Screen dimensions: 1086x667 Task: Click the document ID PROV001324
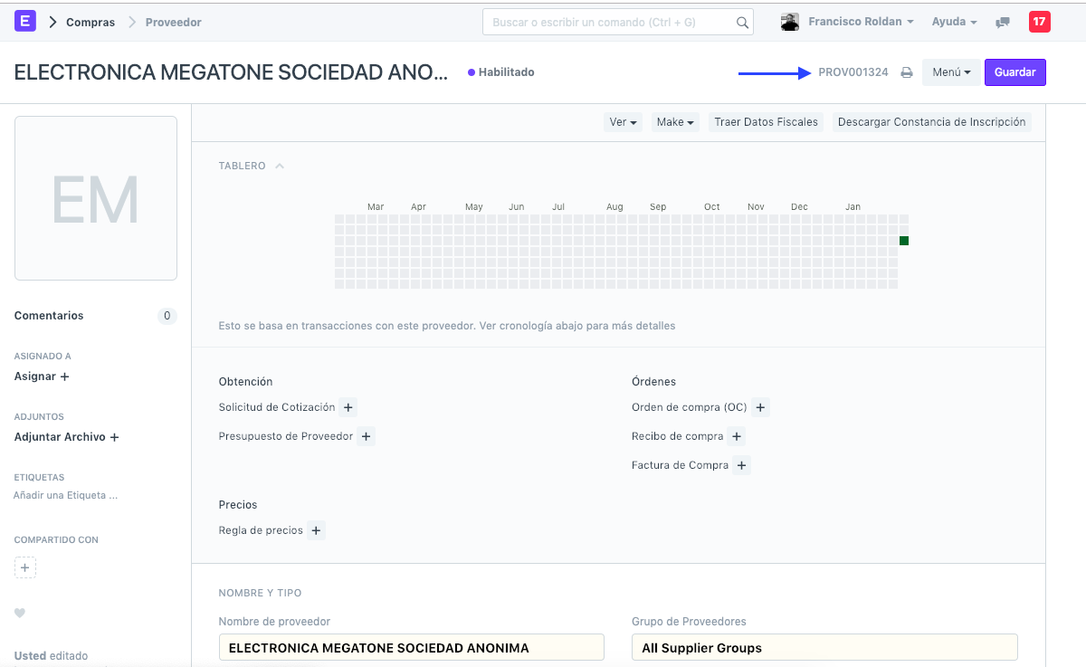pos(853,72)
